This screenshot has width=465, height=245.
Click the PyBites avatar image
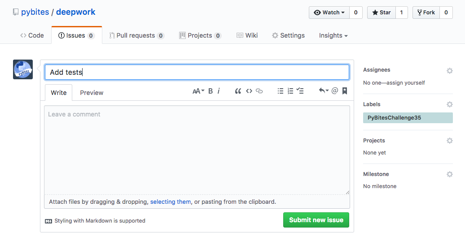[x=23, y=69]
